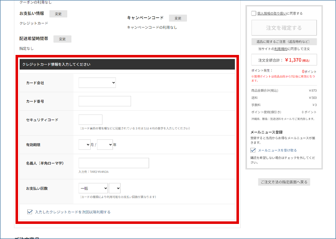
Task: Click ご注文方法の指定画面へ戻る button
Action: [x=284, y=182]
